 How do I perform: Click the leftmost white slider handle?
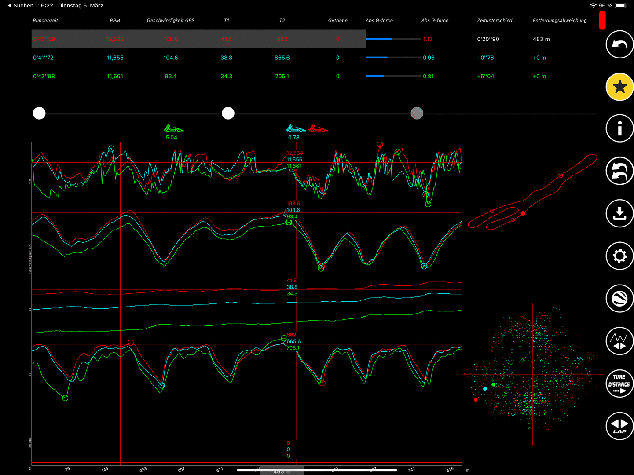pos(39,113)
